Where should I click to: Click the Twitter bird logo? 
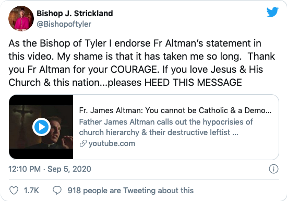point(272,12)
